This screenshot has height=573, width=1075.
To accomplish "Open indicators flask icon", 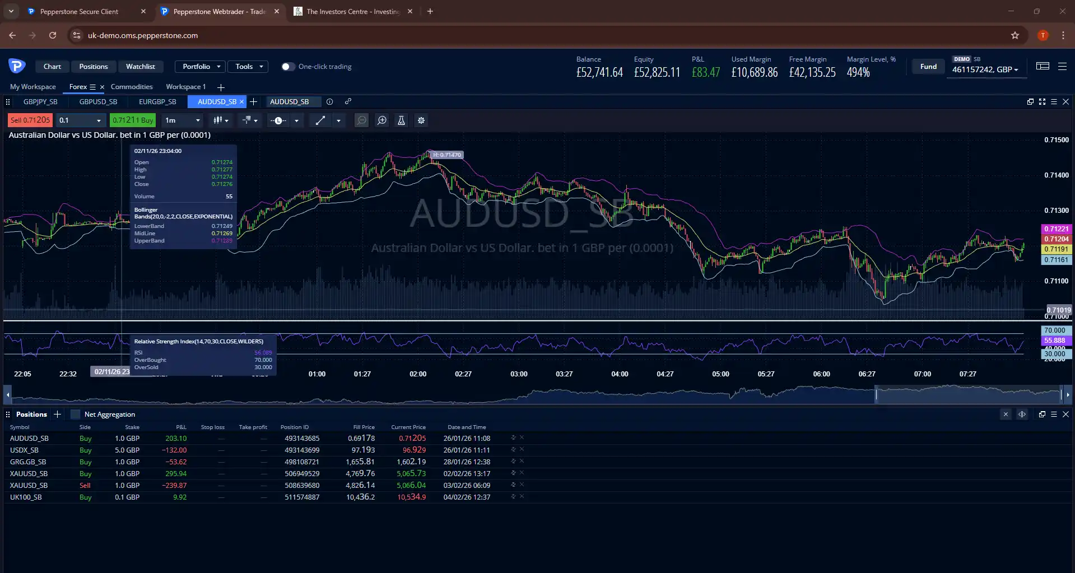I will [x=401, y=120].
